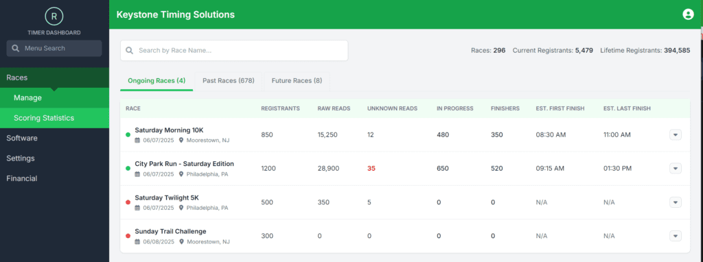Expand dropdown for Saturday Morning 10K row

(x=676, y=135)
